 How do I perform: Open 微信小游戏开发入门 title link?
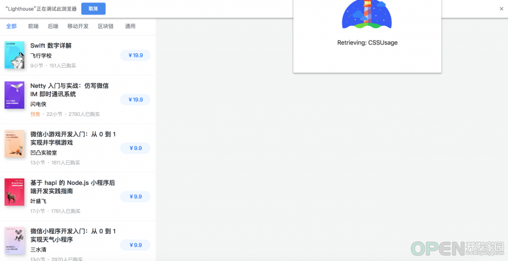(73, 138)
